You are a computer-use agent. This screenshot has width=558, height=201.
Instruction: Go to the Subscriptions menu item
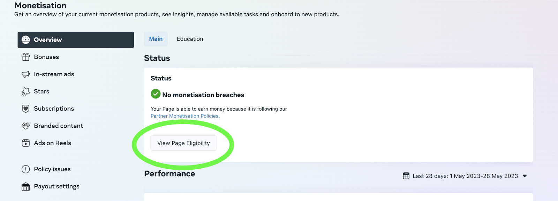point(76,108)
